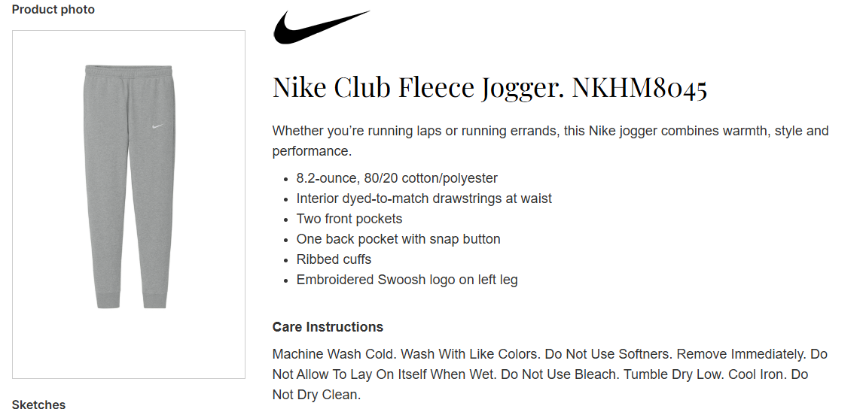
Task: Click "One back pocket with snap button"
Action: click(x=398, y=239)
